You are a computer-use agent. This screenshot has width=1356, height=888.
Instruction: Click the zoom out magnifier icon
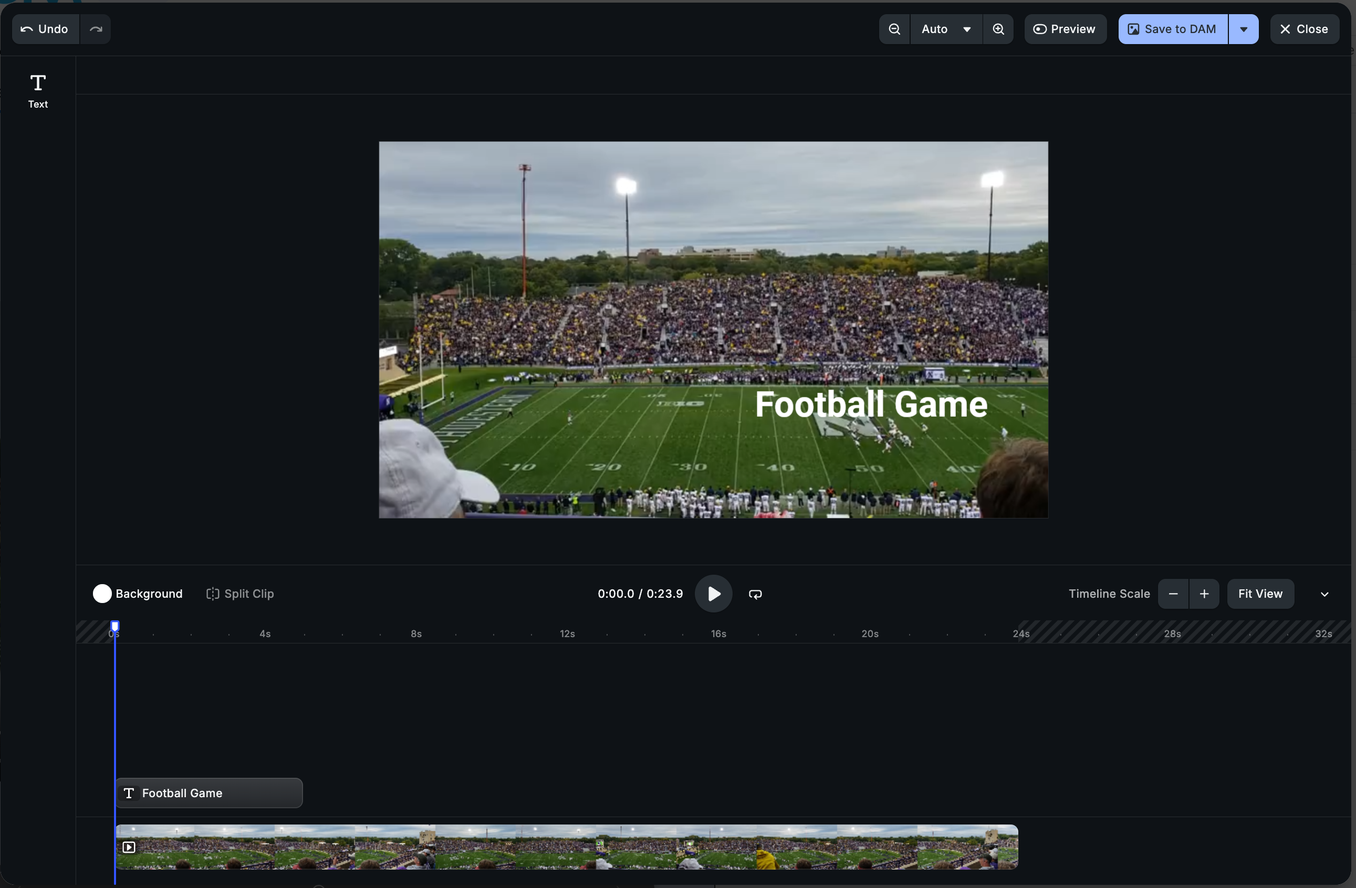pos(894,29)
